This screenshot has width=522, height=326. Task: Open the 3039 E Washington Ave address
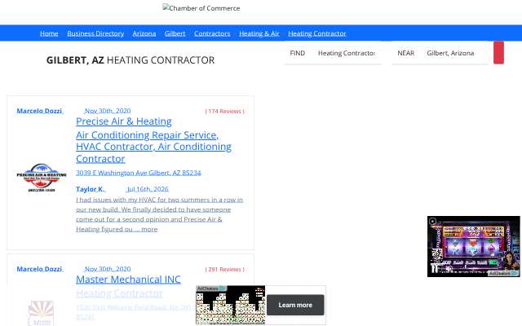[x=139, y=173]
